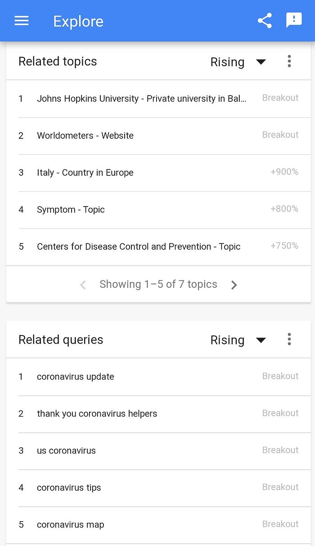Open the us coronavirus query
This screenshot has width=315, height=546.
pos(66,451)
